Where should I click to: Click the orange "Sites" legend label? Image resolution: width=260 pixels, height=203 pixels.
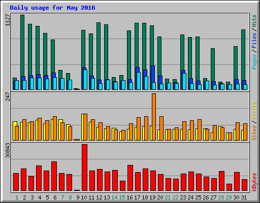tap(254, 133)
